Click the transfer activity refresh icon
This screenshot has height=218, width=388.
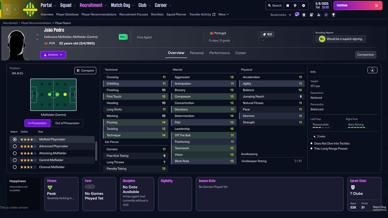tap(326, 15)
